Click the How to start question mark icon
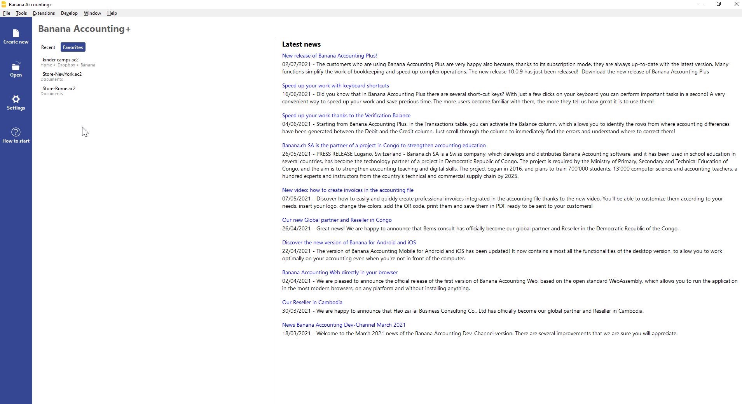The width and height of the screenshot is (742, 404). pos(16,132)
